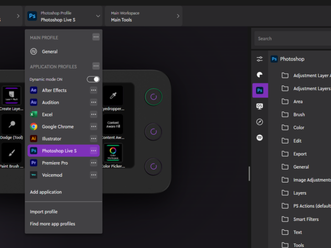Select the Content Aware Fill tile
Screen dimensions: 331x248
113,124
